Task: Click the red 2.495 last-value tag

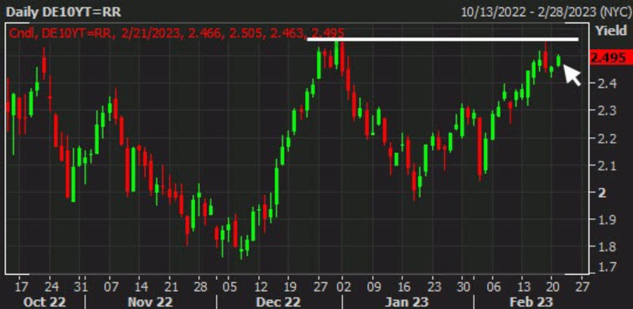Action: click(x=610, y=58)
